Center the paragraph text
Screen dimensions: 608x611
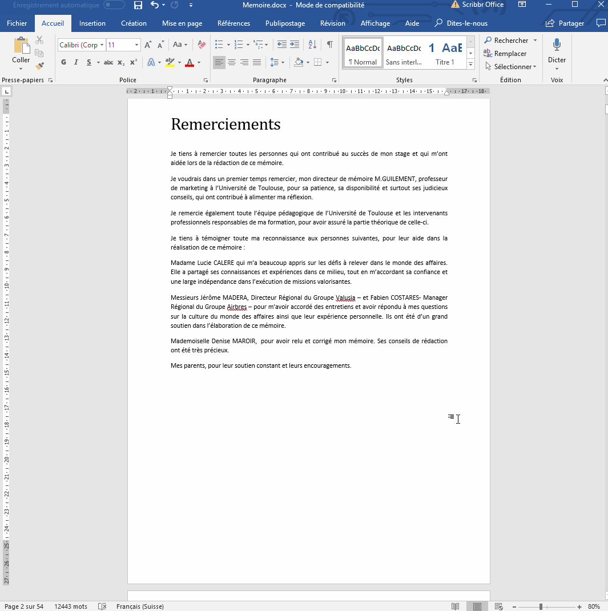tap(232, 62)
